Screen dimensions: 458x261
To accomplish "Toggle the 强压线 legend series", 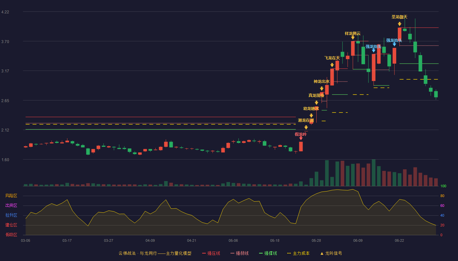I will [x=211, y=253].
